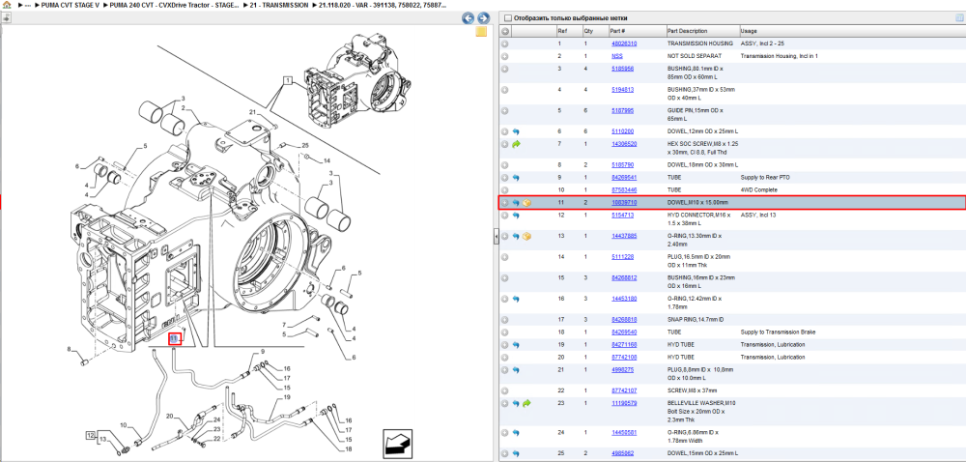This screenshot has height=462, width=966.
Task: Open next diagram with right arrow
Action: [484, 17]
